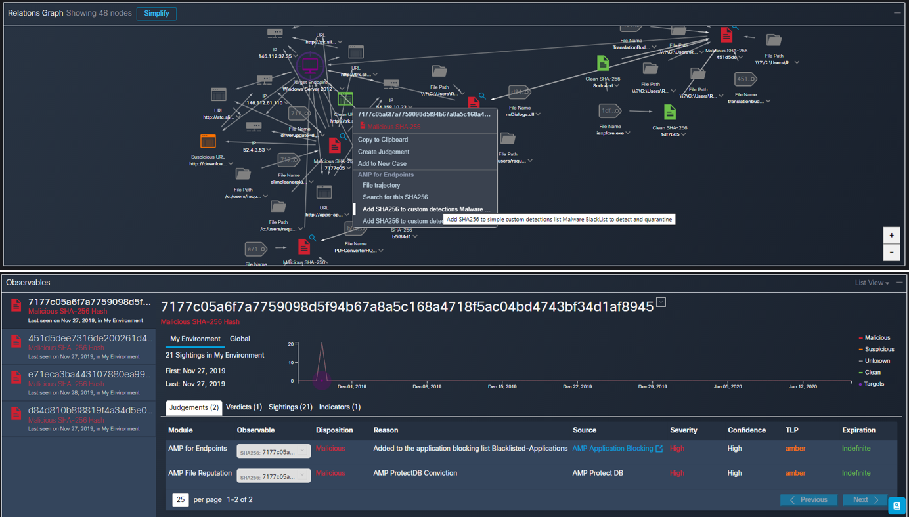This screenshot has height=517, width=909.
Task: Click the Suspicious legend entry in chart
Action: pos(876,350)
